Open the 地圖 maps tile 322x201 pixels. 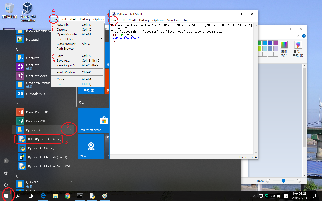91,146
